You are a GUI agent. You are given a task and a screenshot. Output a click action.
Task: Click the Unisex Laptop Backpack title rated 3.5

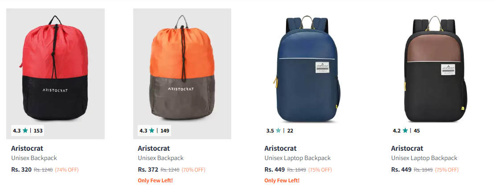298,158
